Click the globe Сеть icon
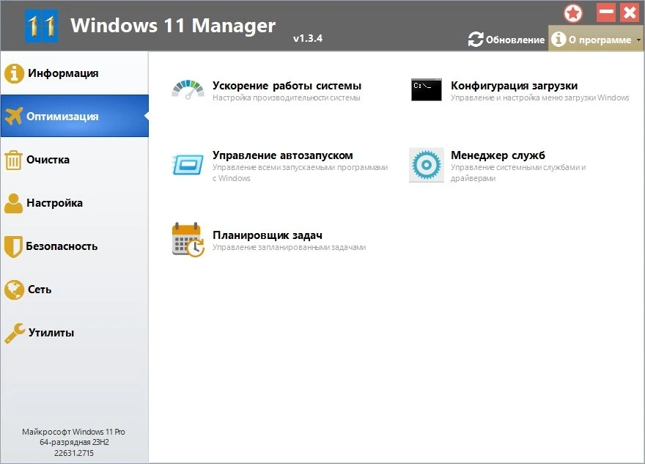 [14, 290]
